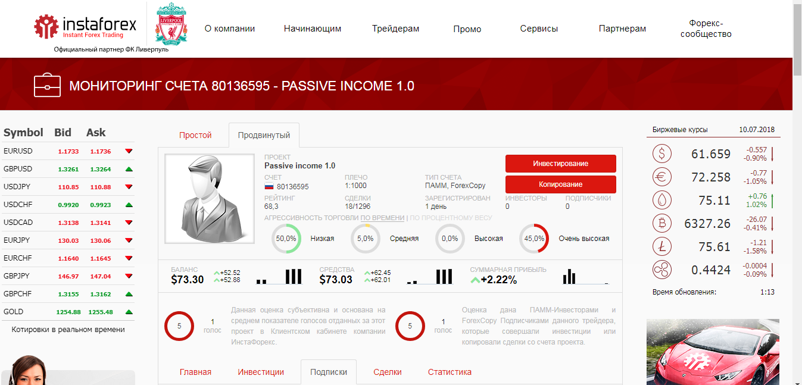
Task: Select the GBPJPY quote row
Action: (x=68, y=276)
